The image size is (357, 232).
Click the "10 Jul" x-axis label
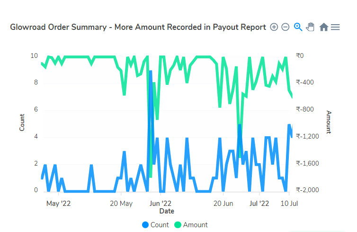pos(289,203)
